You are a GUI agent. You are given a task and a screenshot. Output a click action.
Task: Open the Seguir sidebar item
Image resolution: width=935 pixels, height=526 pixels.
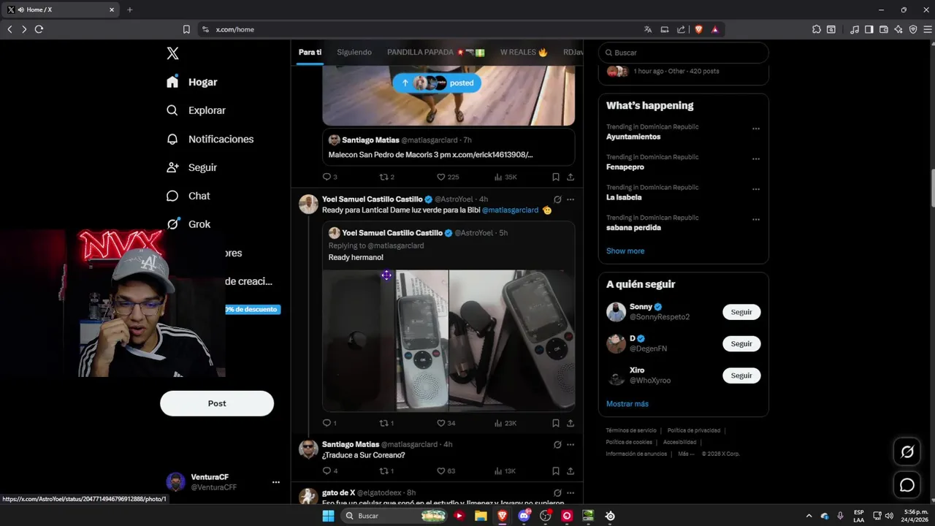click(192, 167)
